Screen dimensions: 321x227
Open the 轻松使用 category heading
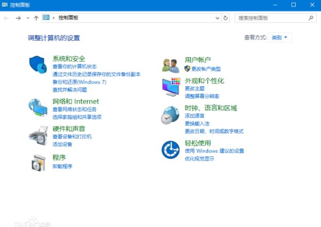198,143
